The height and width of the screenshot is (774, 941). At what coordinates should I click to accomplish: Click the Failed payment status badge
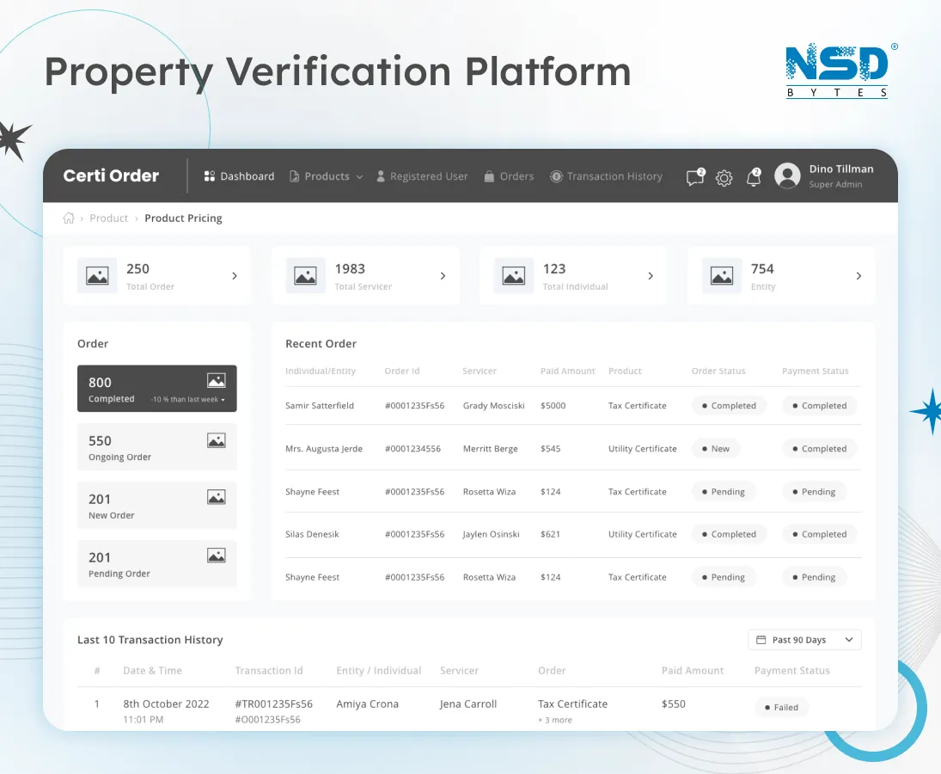(x=781, y=707)
